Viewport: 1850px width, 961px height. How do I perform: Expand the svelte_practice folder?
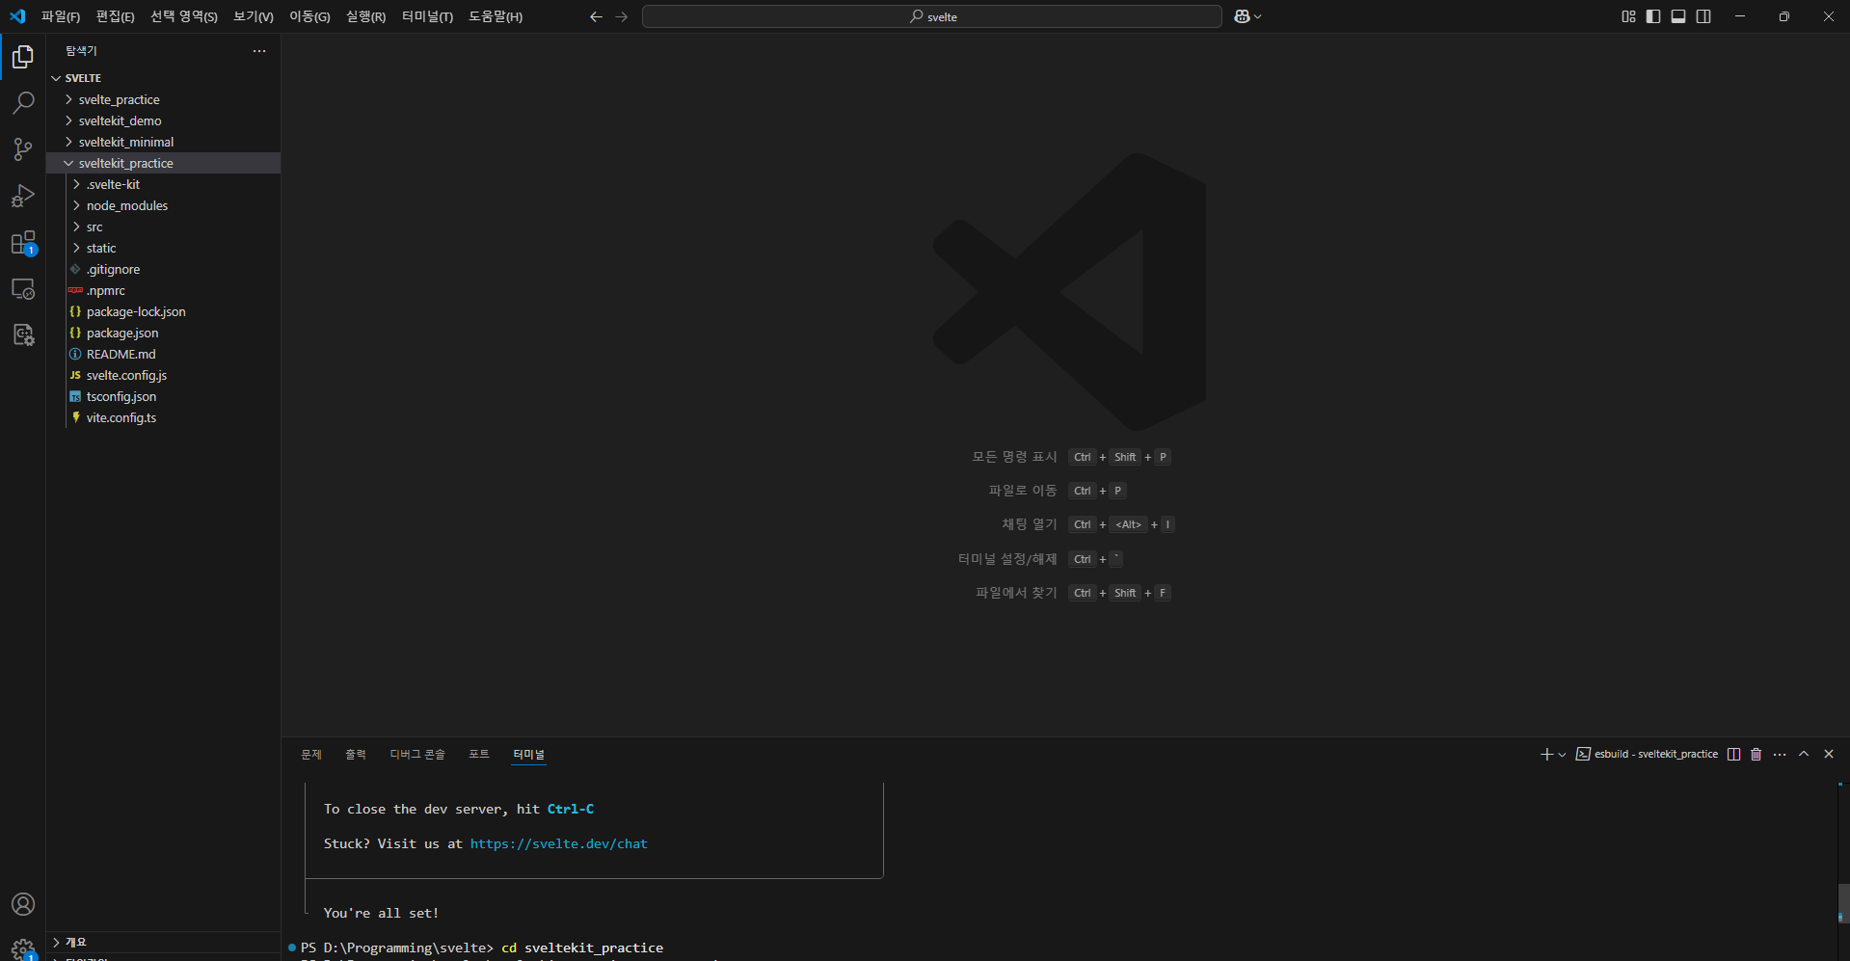tap(164, 99)
